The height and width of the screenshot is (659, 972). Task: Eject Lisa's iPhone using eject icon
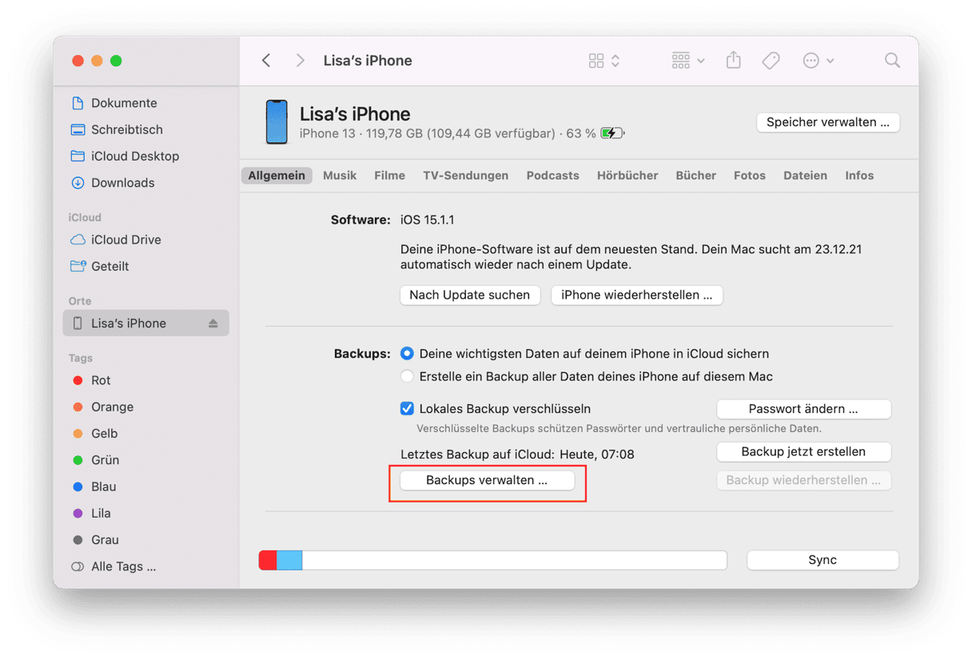[x=213, y=324]
